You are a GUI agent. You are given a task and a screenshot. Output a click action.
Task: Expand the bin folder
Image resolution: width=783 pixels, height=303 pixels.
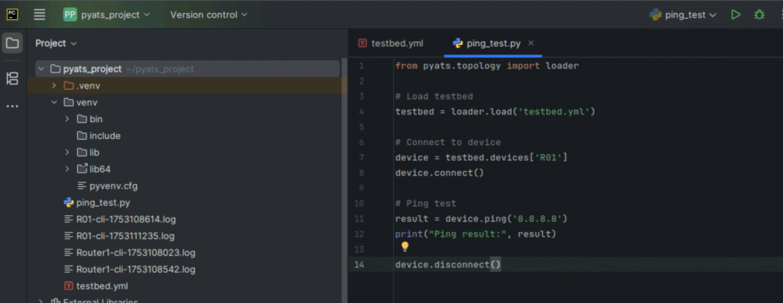coord(67,119)
